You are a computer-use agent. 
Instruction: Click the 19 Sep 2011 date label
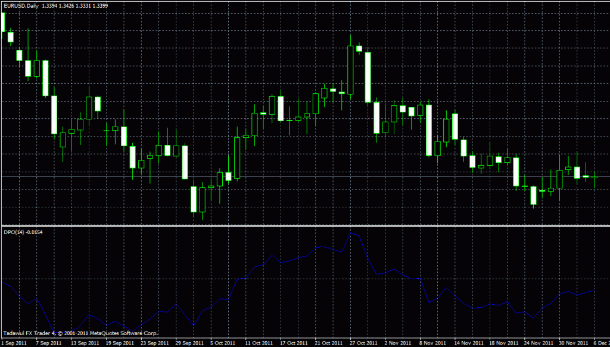pos(119,343)
